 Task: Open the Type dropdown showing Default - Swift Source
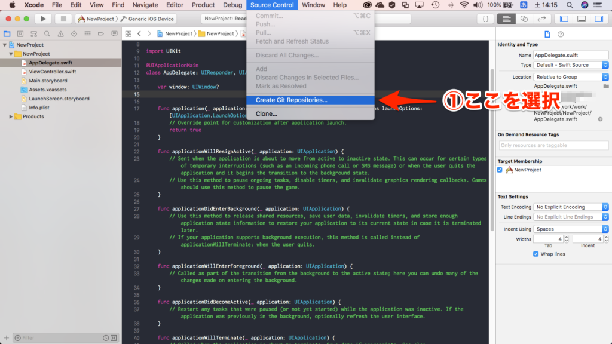coord(571,64)
